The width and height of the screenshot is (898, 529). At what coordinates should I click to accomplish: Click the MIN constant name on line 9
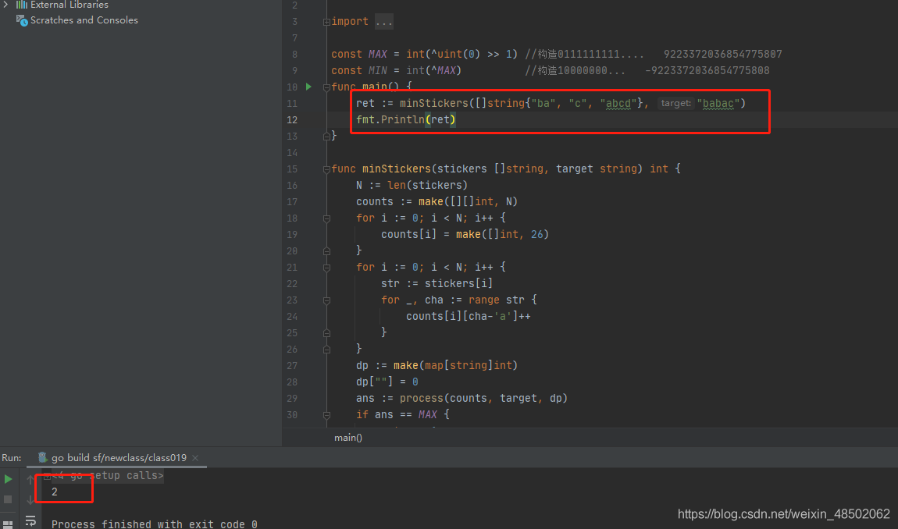[378, 70]
